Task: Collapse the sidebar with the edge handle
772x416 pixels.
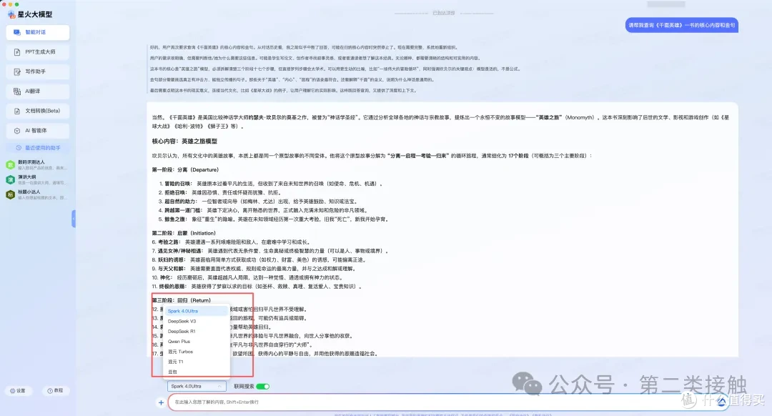Action: coord(74,219)
